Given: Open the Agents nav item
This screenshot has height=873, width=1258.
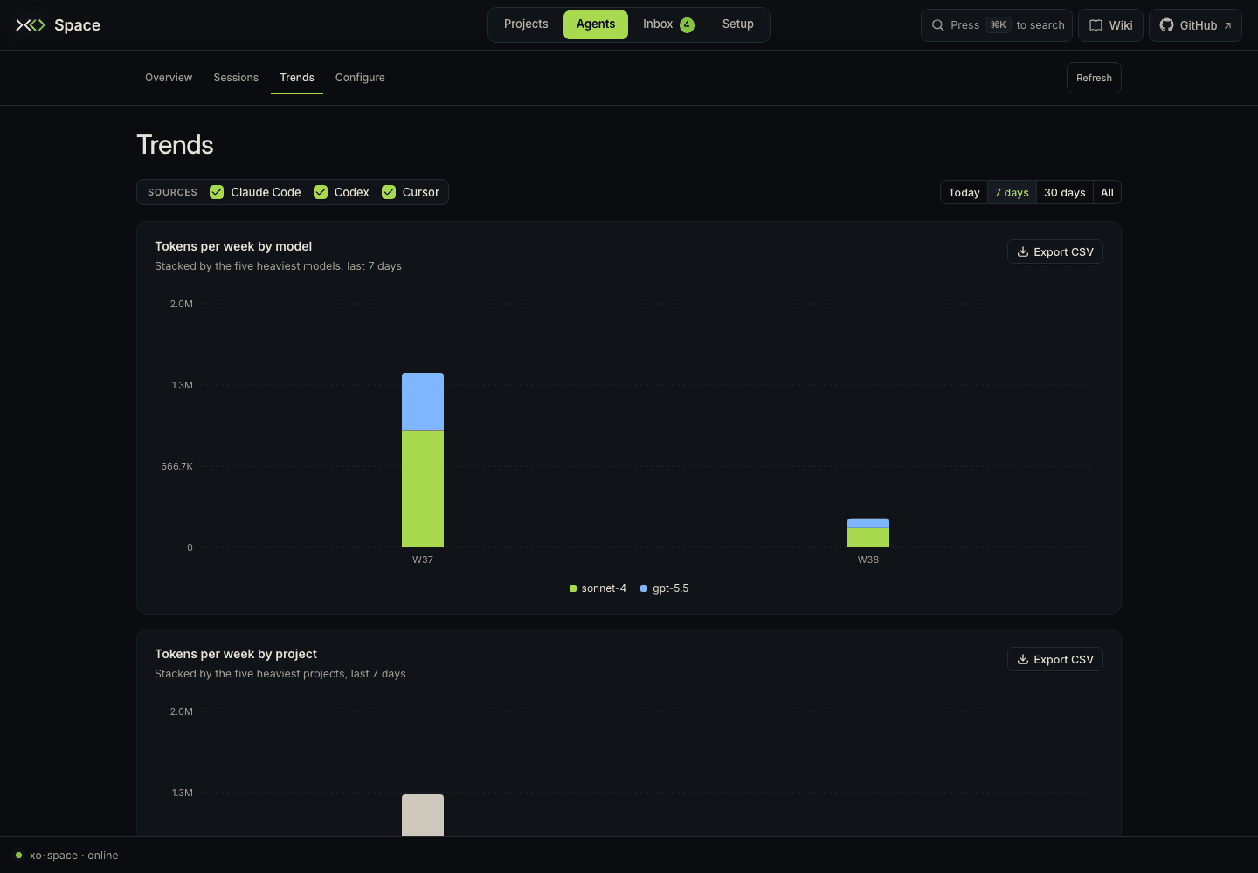Looking at the screenshot, I should (x=596, y=24).
